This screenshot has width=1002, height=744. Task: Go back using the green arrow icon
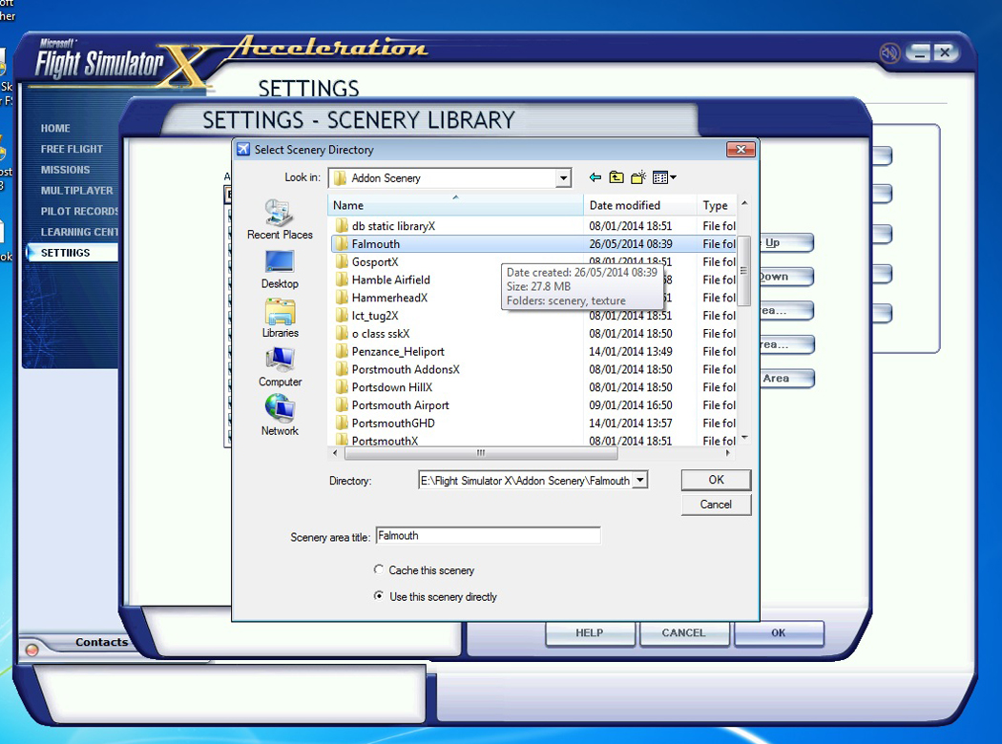(x=595, y=177)
